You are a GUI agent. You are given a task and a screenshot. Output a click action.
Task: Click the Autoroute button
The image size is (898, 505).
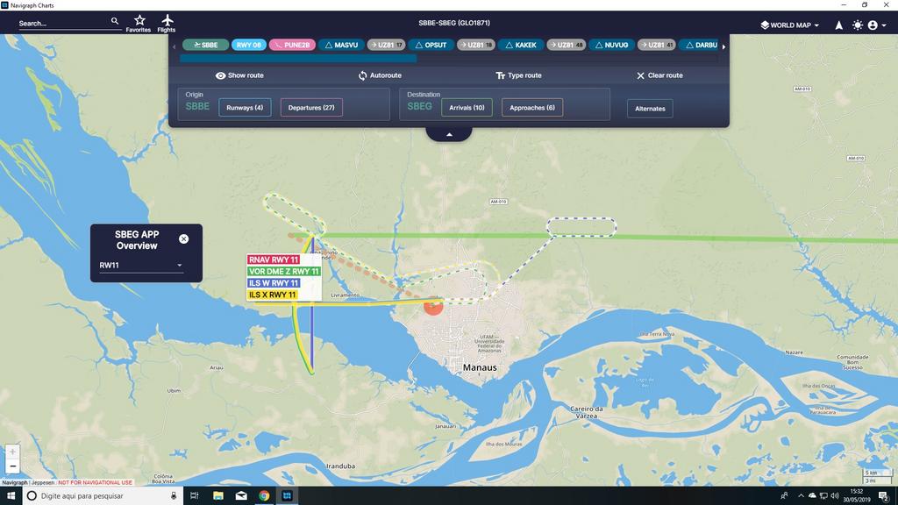(380, 75)
